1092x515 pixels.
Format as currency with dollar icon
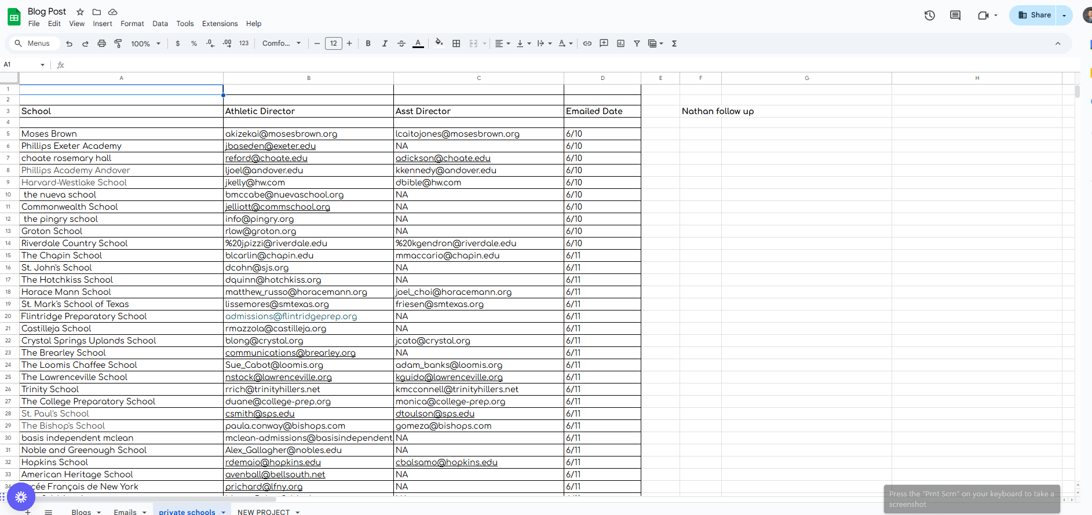(x=178, y=43)
